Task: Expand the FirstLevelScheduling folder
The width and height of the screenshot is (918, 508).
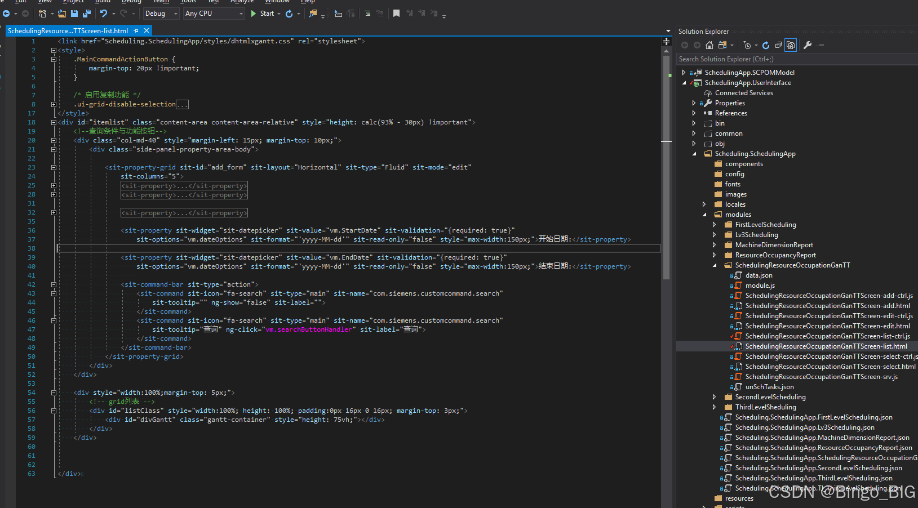Action: tap(715, 225)
